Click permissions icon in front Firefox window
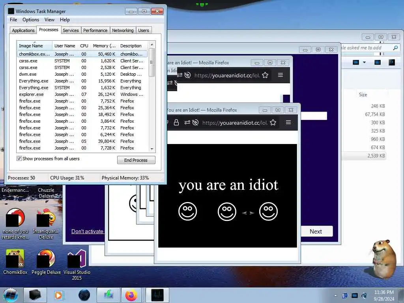Image resolution: width=404 pixels, height=303 pixels. 187,123
